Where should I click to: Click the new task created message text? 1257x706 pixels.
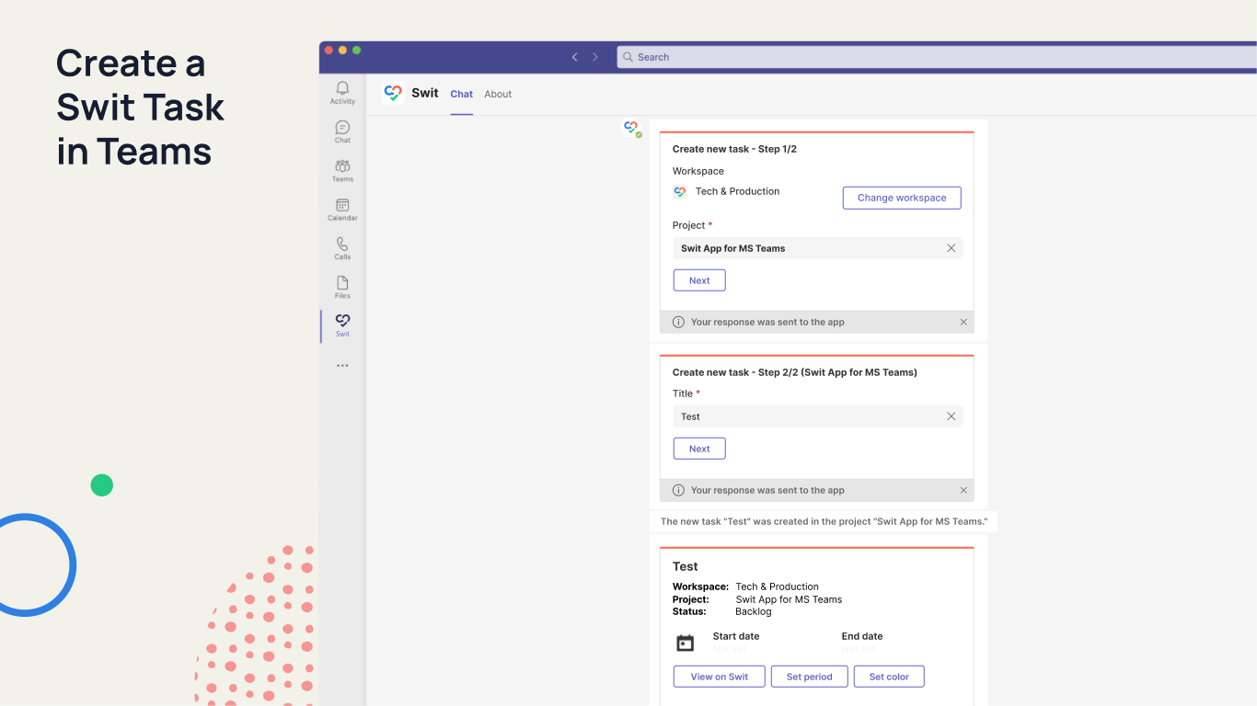(x=825, y=521)
